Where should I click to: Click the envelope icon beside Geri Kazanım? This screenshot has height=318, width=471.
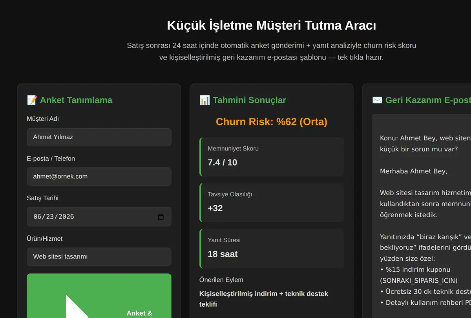point(377,100)
